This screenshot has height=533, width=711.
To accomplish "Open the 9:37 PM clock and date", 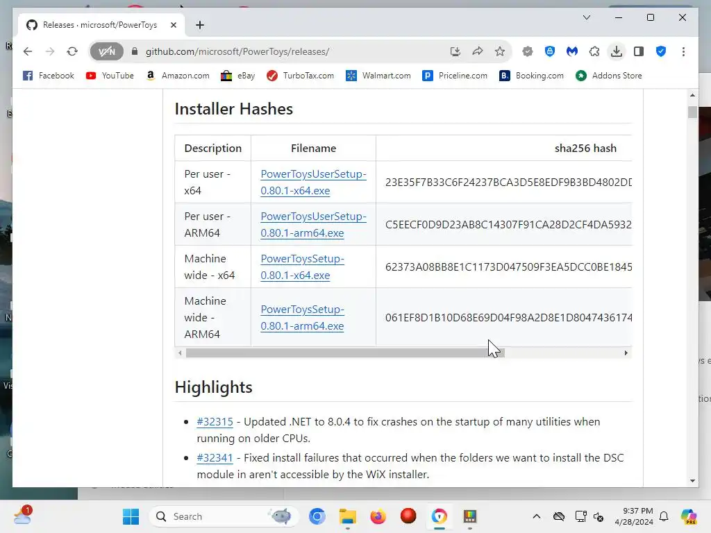I will (x=634, y=516).
